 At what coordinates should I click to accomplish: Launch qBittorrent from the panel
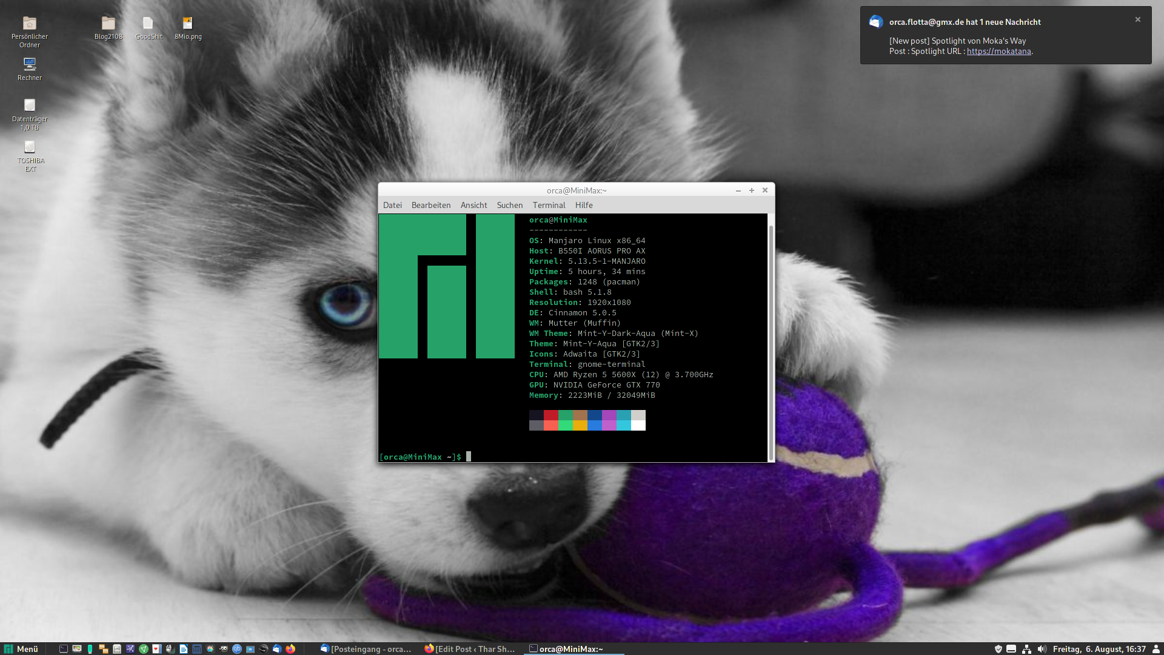pyautogui.click(x=237, y=649)
